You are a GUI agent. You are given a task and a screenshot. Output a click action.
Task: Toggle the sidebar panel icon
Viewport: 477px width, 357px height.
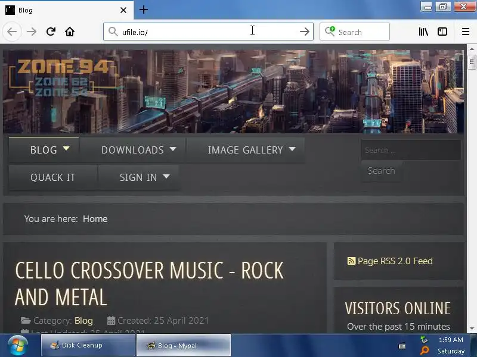442,32
